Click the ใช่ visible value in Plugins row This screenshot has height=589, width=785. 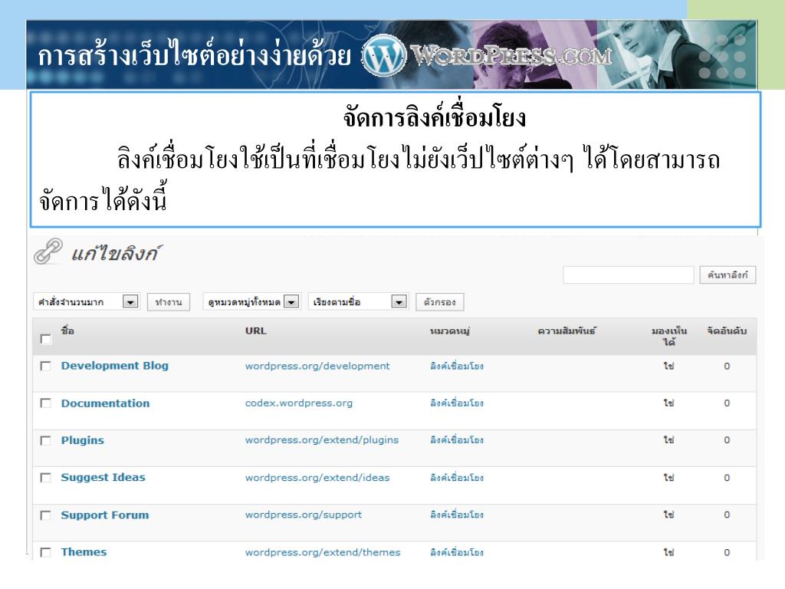(x=668, y=440)
